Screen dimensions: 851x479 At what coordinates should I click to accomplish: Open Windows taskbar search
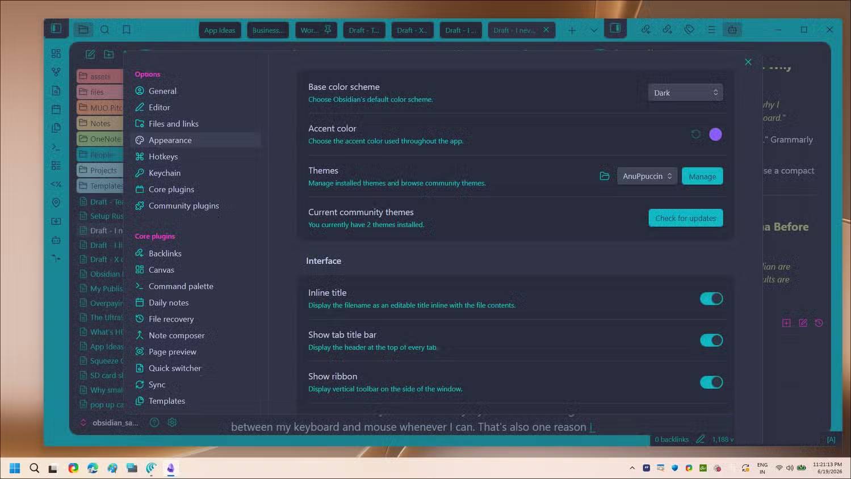(34, 468)
